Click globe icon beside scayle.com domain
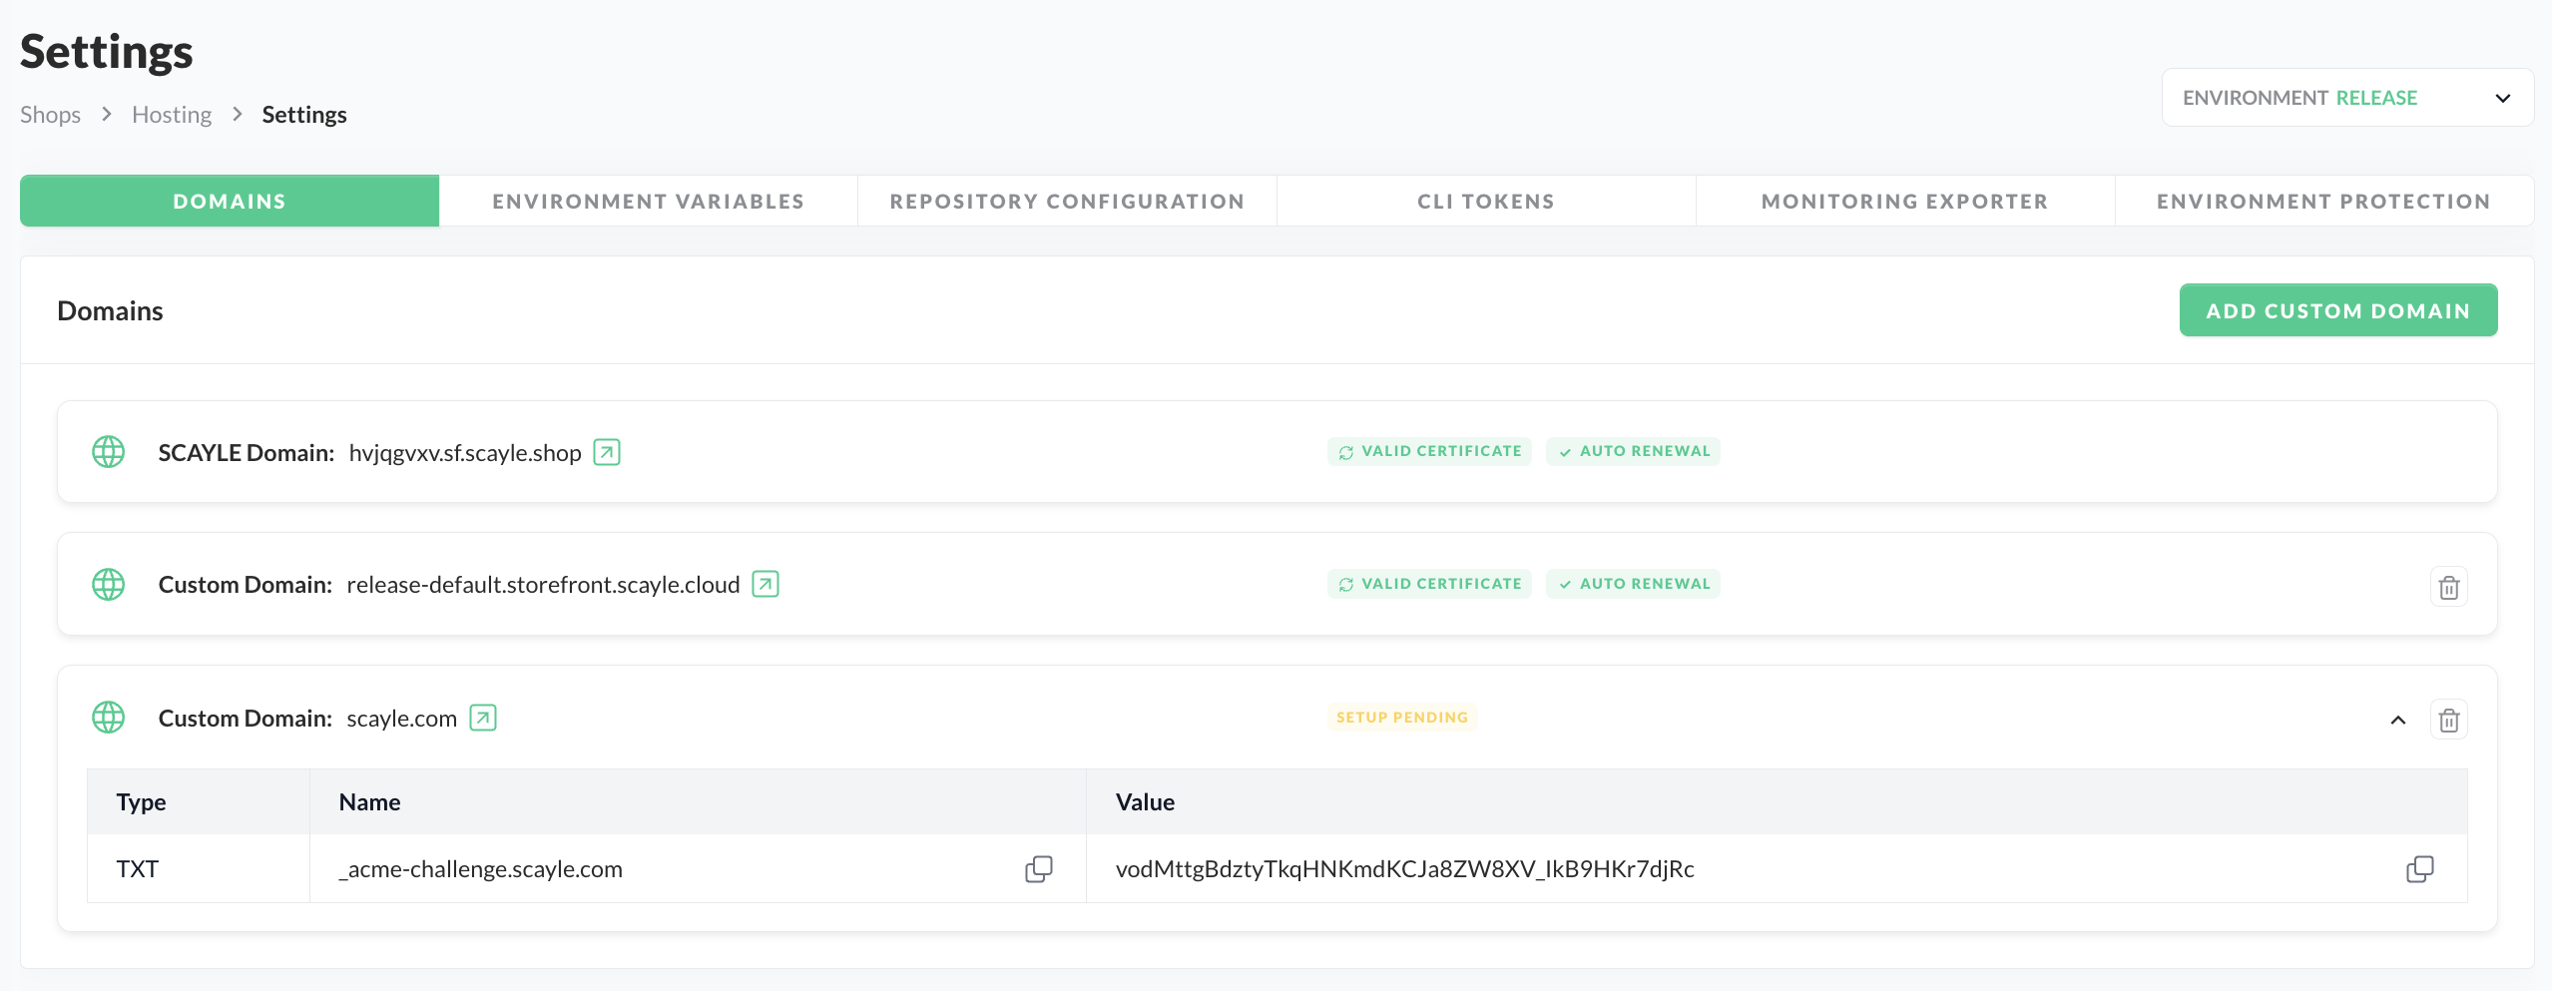 point(109,718)
